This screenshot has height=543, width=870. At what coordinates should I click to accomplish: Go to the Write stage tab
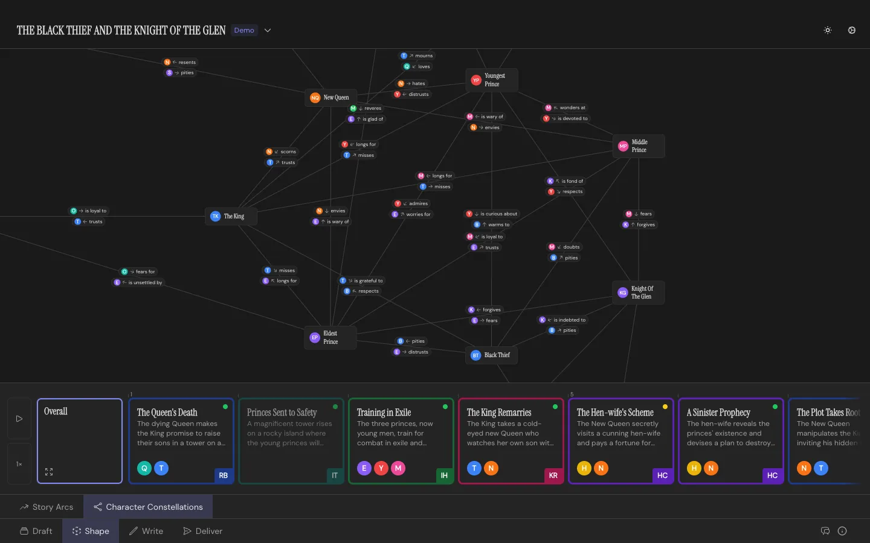coord(146,531)
